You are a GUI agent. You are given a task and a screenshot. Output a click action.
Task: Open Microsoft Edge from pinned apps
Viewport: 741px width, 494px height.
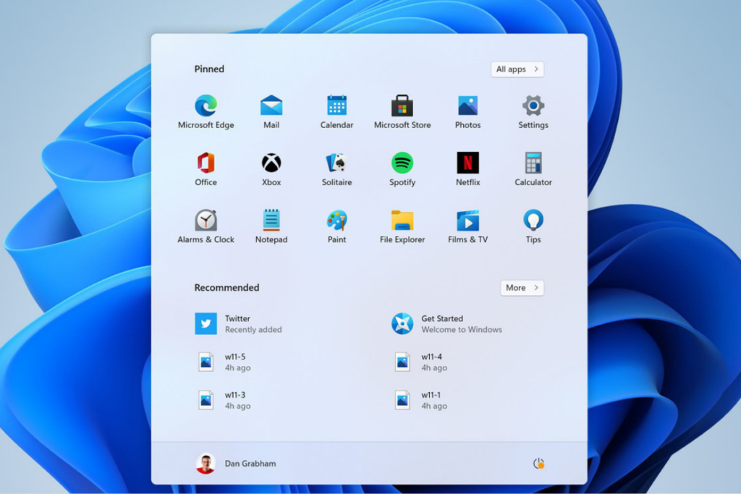point(206,111)
